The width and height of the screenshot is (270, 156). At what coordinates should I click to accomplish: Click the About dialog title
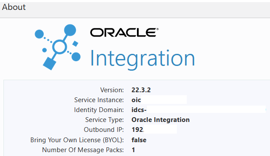[14, 7]
